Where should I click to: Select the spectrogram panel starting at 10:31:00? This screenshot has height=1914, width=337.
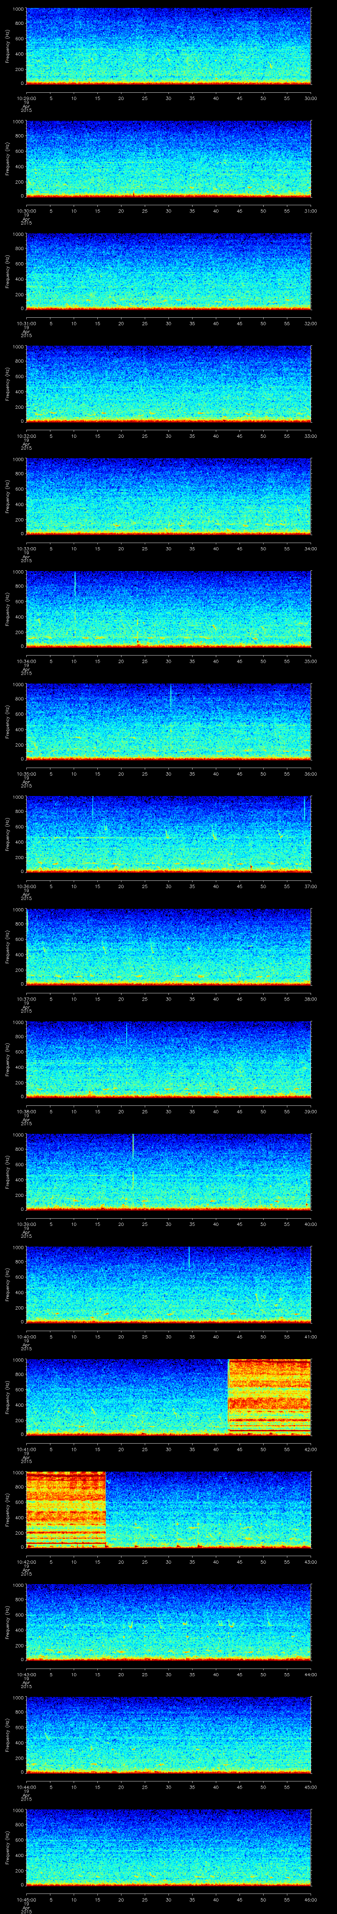pos(169,271)
